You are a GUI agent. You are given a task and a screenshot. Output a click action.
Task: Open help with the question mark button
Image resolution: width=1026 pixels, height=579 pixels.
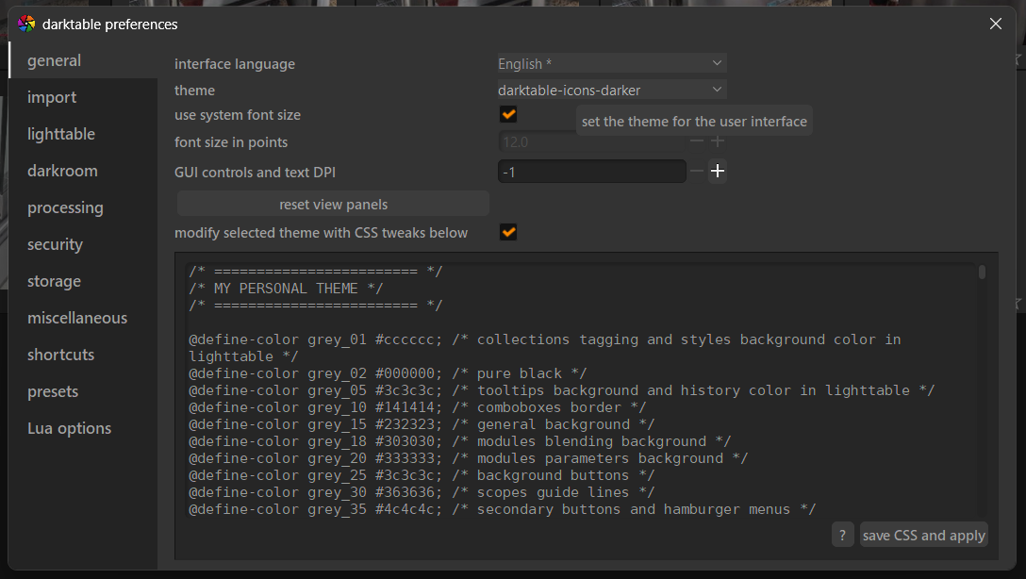(842, 536)
